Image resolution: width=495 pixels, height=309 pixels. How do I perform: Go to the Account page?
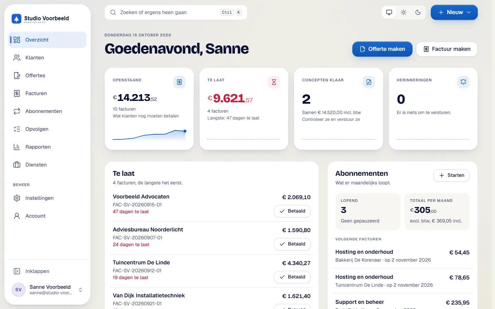47,216
